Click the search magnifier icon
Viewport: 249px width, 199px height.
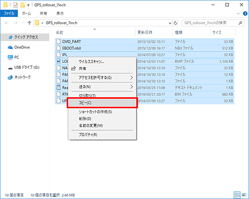tap(240, 23)
